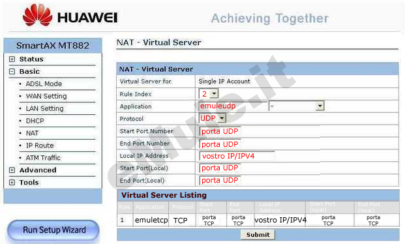The image size is (405, 244).
Task: Open WAN Setting page
Action: click(x=46, y=96)
